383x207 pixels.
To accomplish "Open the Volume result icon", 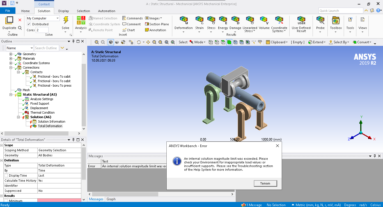I will click(264, 20).
